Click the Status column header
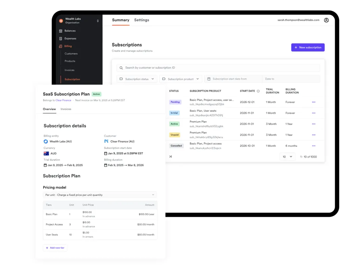This screenshot has width=364, height=268. point(174,91)
